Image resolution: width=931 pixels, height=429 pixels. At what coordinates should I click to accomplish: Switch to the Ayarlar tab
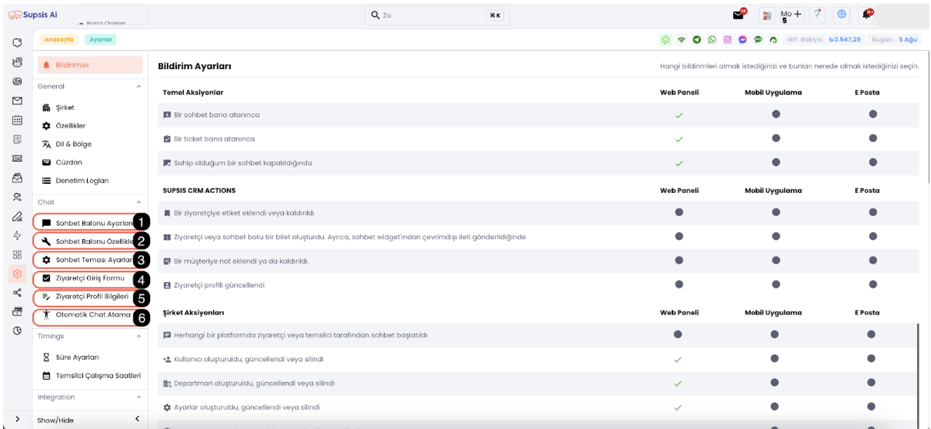[x=100, y=39]
